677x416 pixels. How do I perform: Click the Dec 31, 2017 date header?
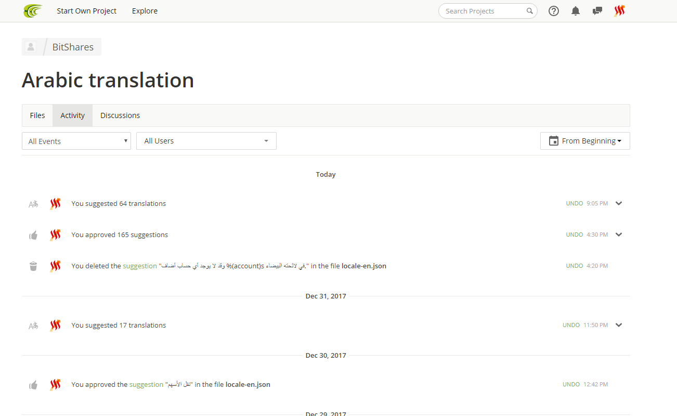326,296
